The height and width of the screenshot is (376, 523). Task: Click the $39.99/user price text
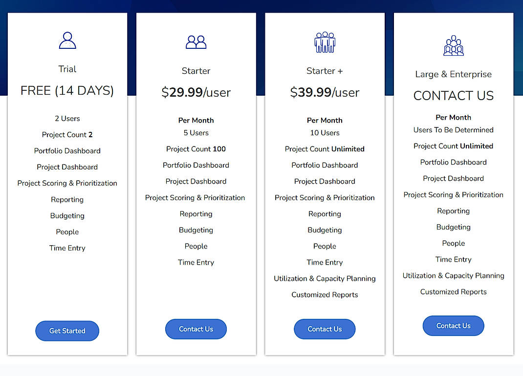pyautogui.click(x=325, y=92)
